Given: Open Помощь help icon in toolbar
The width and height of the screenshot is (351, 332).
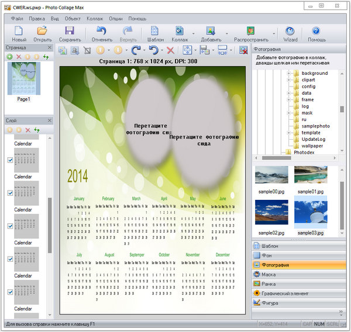Looking at the screenshot, I should 316,32.
